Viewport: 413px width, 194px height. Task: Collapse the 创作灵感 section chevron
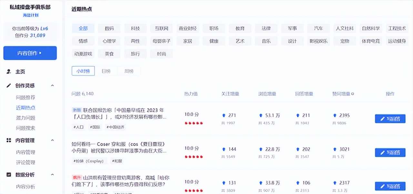pos(52,85)
